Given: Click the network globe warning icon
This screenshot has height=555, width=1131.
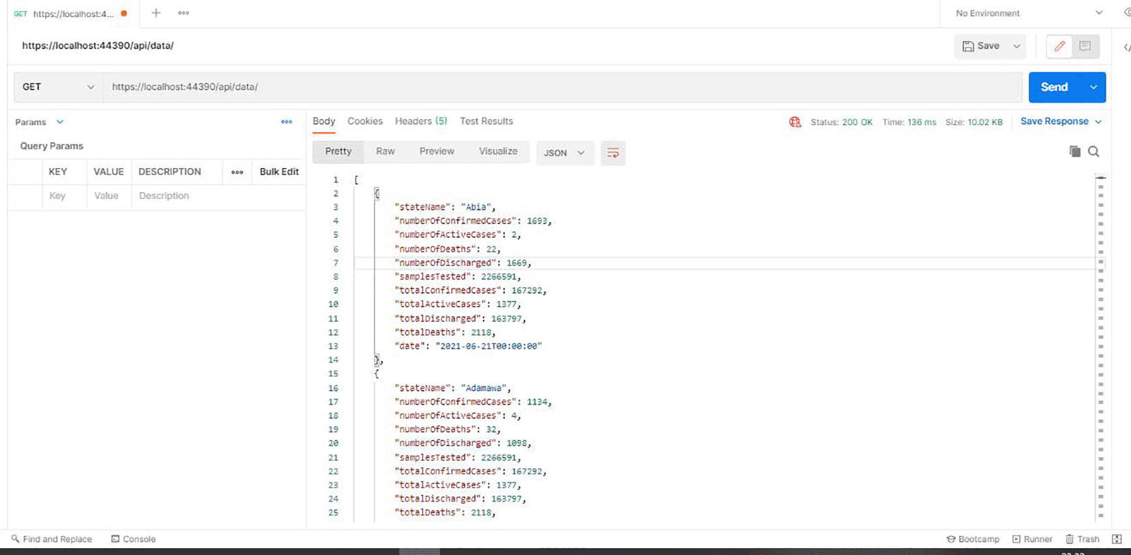Looking at the screenshot, I should [795, 122].
